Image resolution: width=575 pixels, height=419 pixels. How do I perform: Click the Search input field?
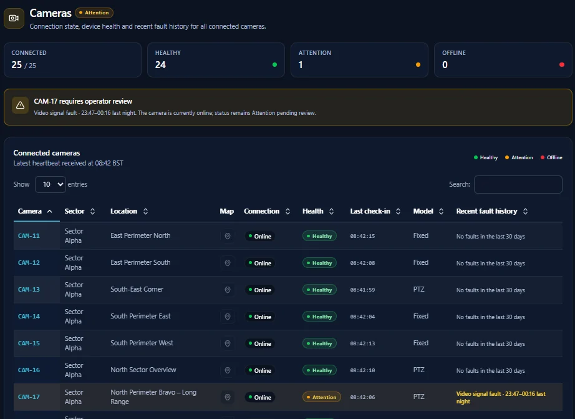[518, 184]
